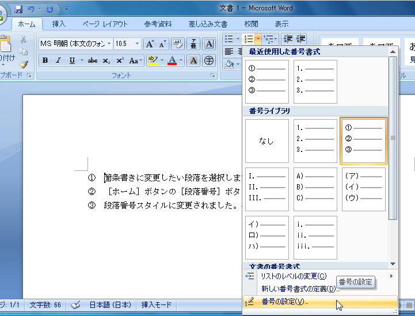Click the Shading paint bucket icon

coord(229,64)
